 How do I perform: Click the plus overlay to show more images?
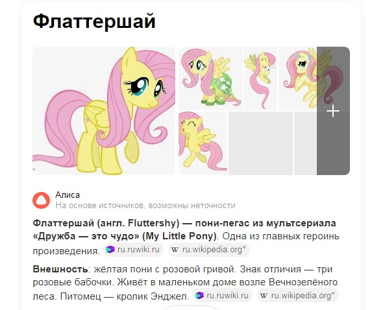pyautogui.click(x=333, y=111)
